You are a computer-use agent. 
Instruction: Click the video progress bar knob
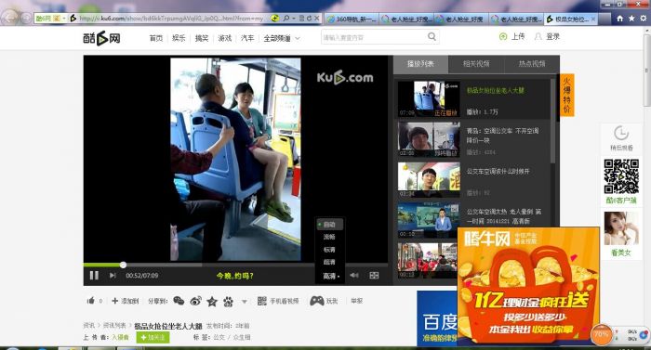click(x=123, y=265)
